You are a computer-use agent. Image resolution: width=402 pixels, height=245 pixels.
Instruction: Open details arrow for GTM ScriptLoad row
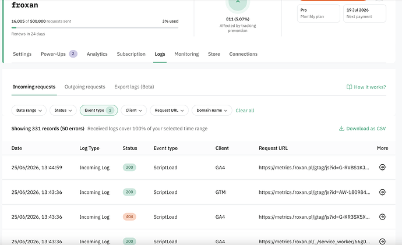[382, 192]
